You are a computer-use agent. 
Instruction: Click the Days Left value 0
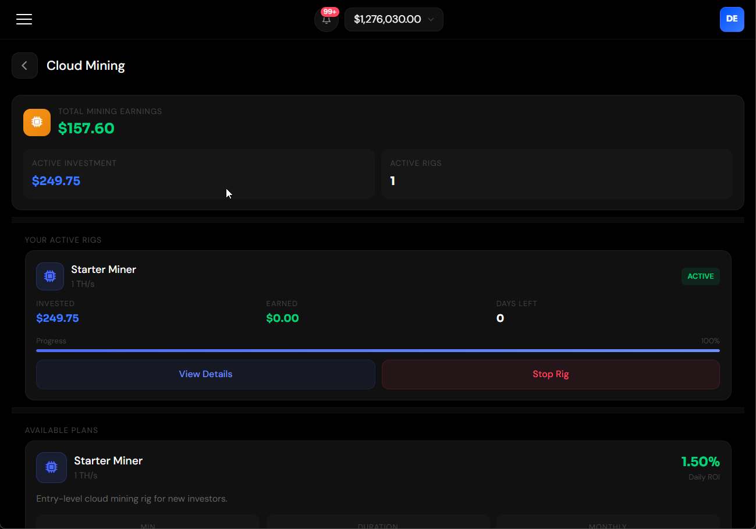(x=500, y=318)
